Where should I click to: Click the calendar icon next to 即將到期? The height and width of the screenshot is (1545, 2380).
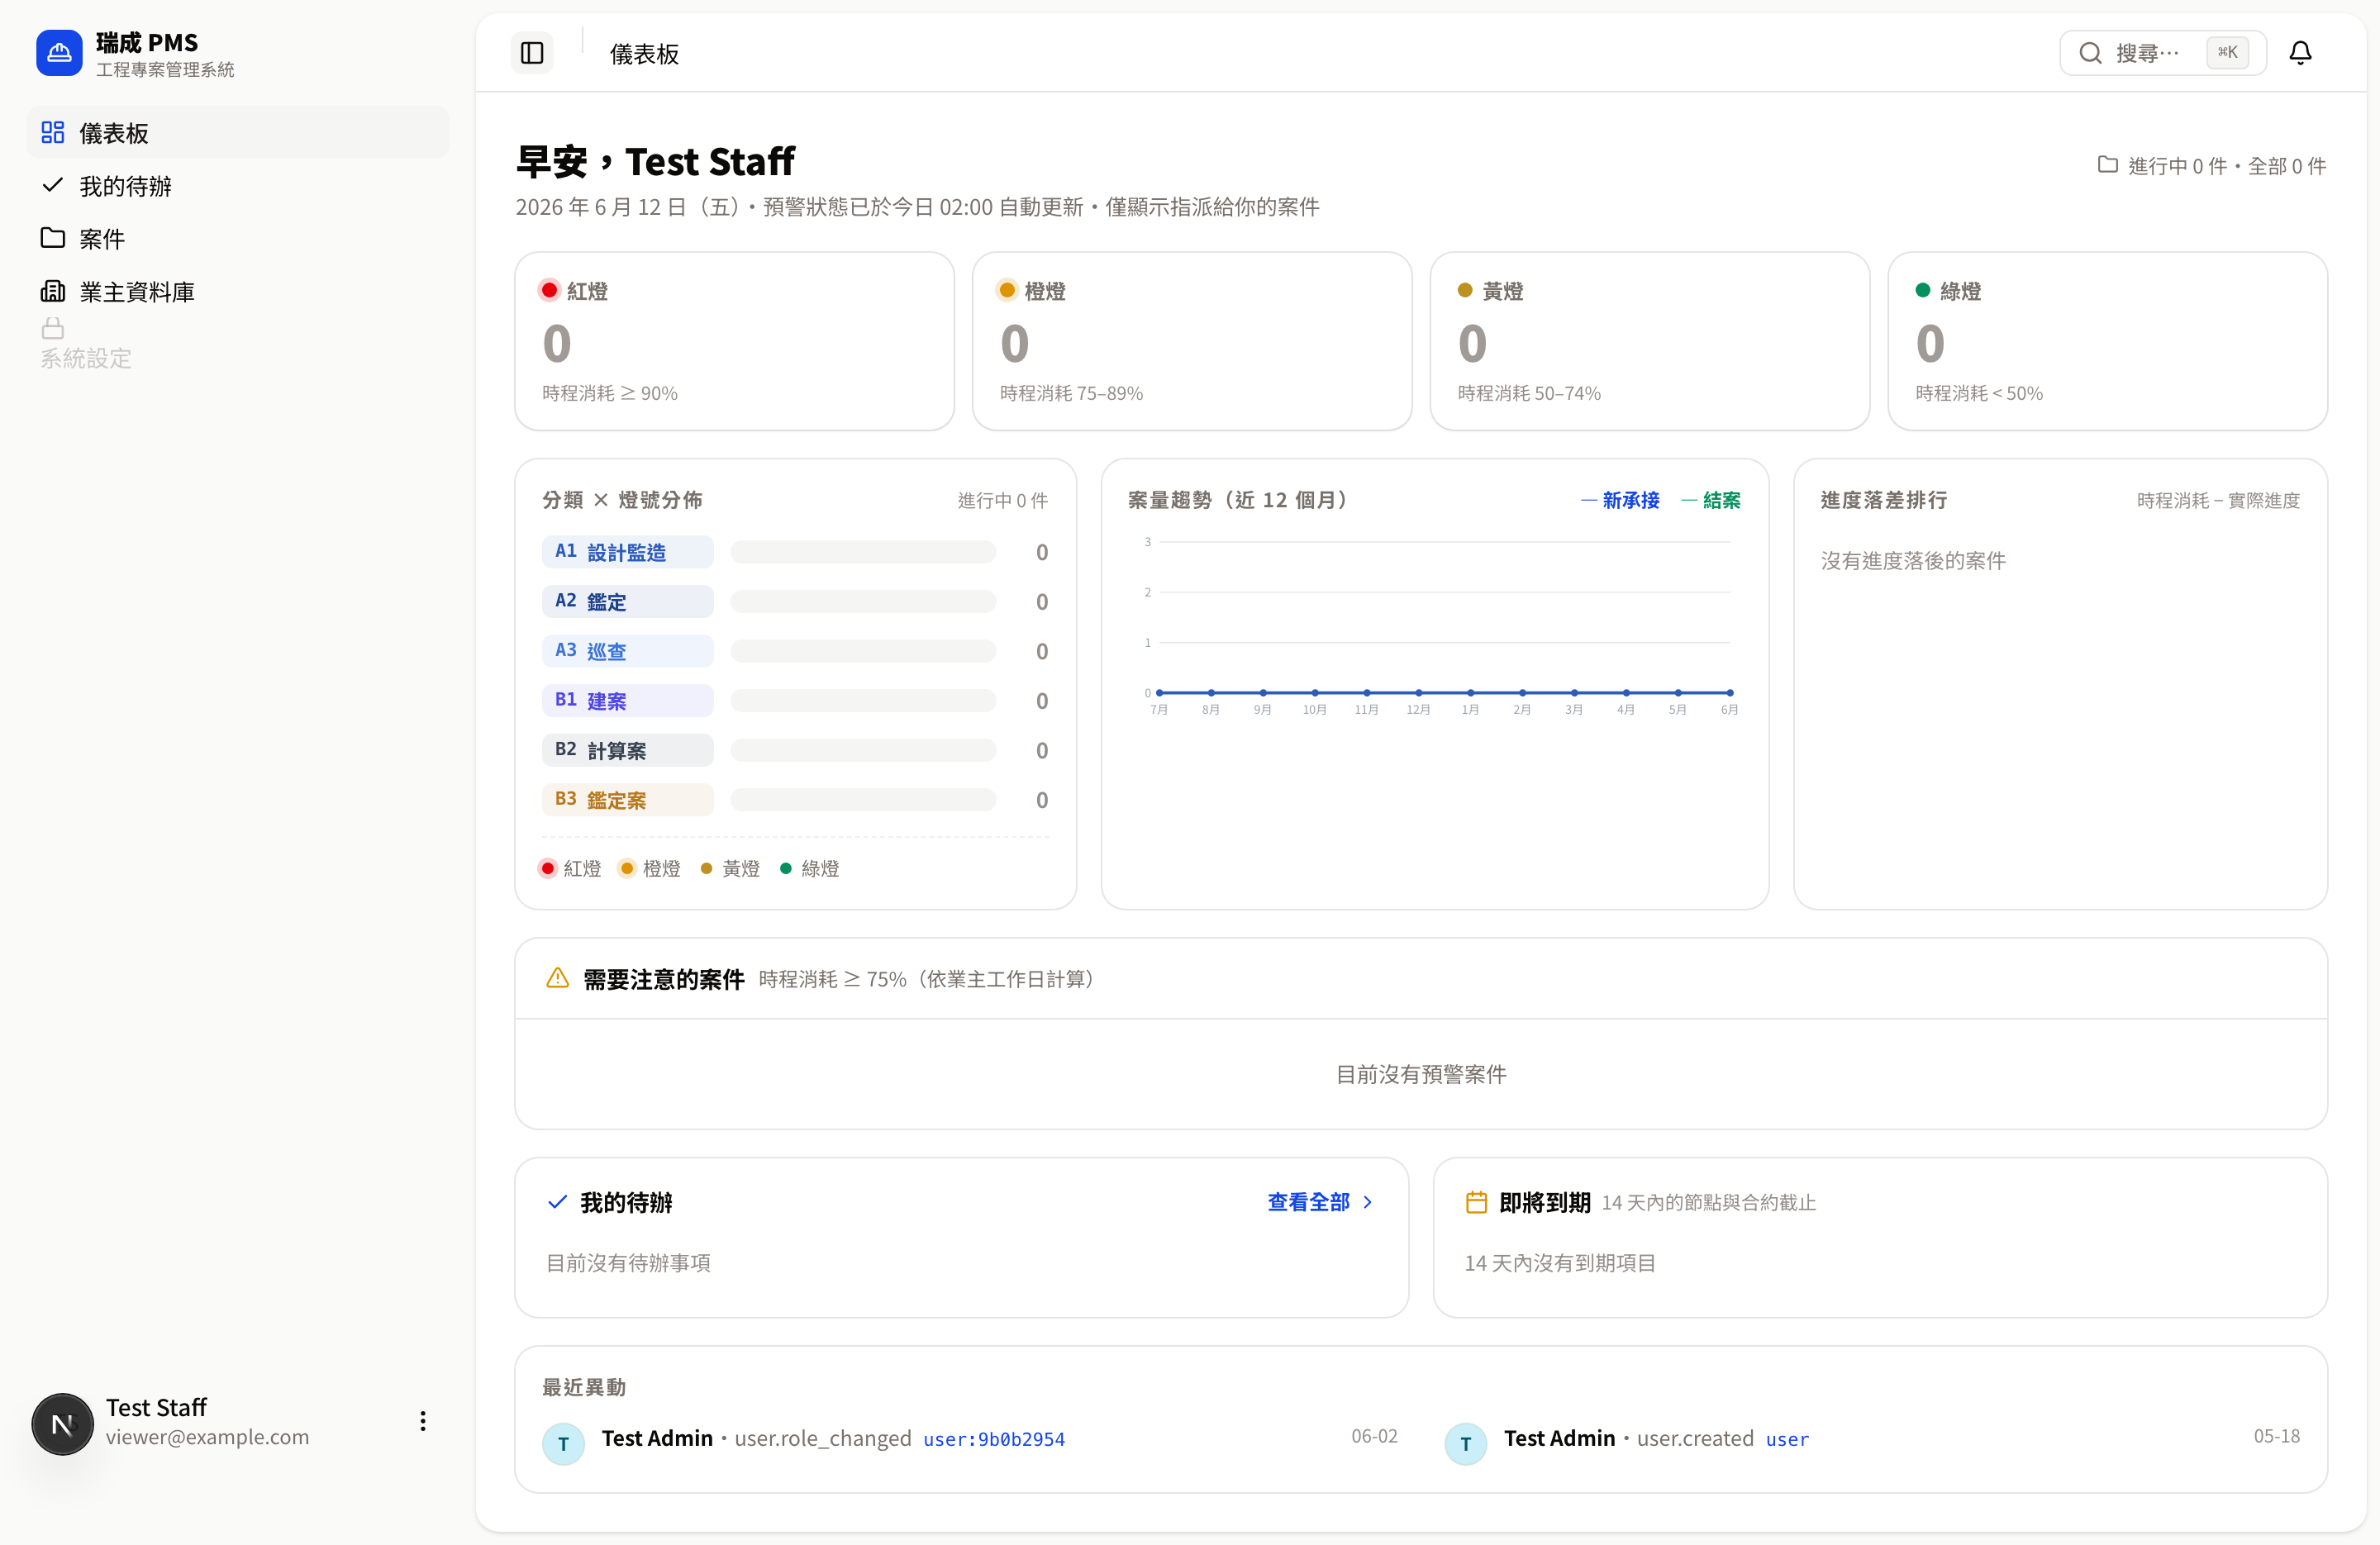click(1476, 1202)
